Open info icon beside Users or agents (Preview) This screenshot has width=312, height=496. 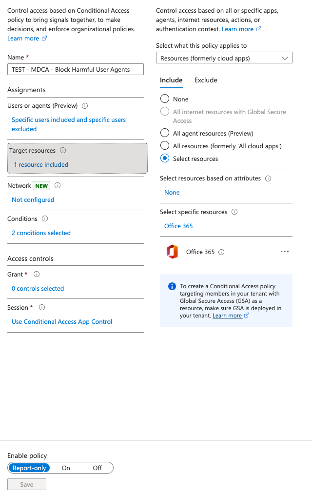(x=85, y=106)
